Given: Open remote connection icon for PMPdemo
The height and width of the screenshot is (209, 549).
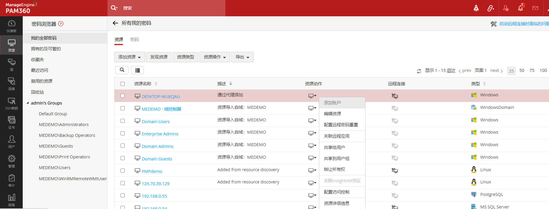Looking at the screenshot, I should (395, 171).
